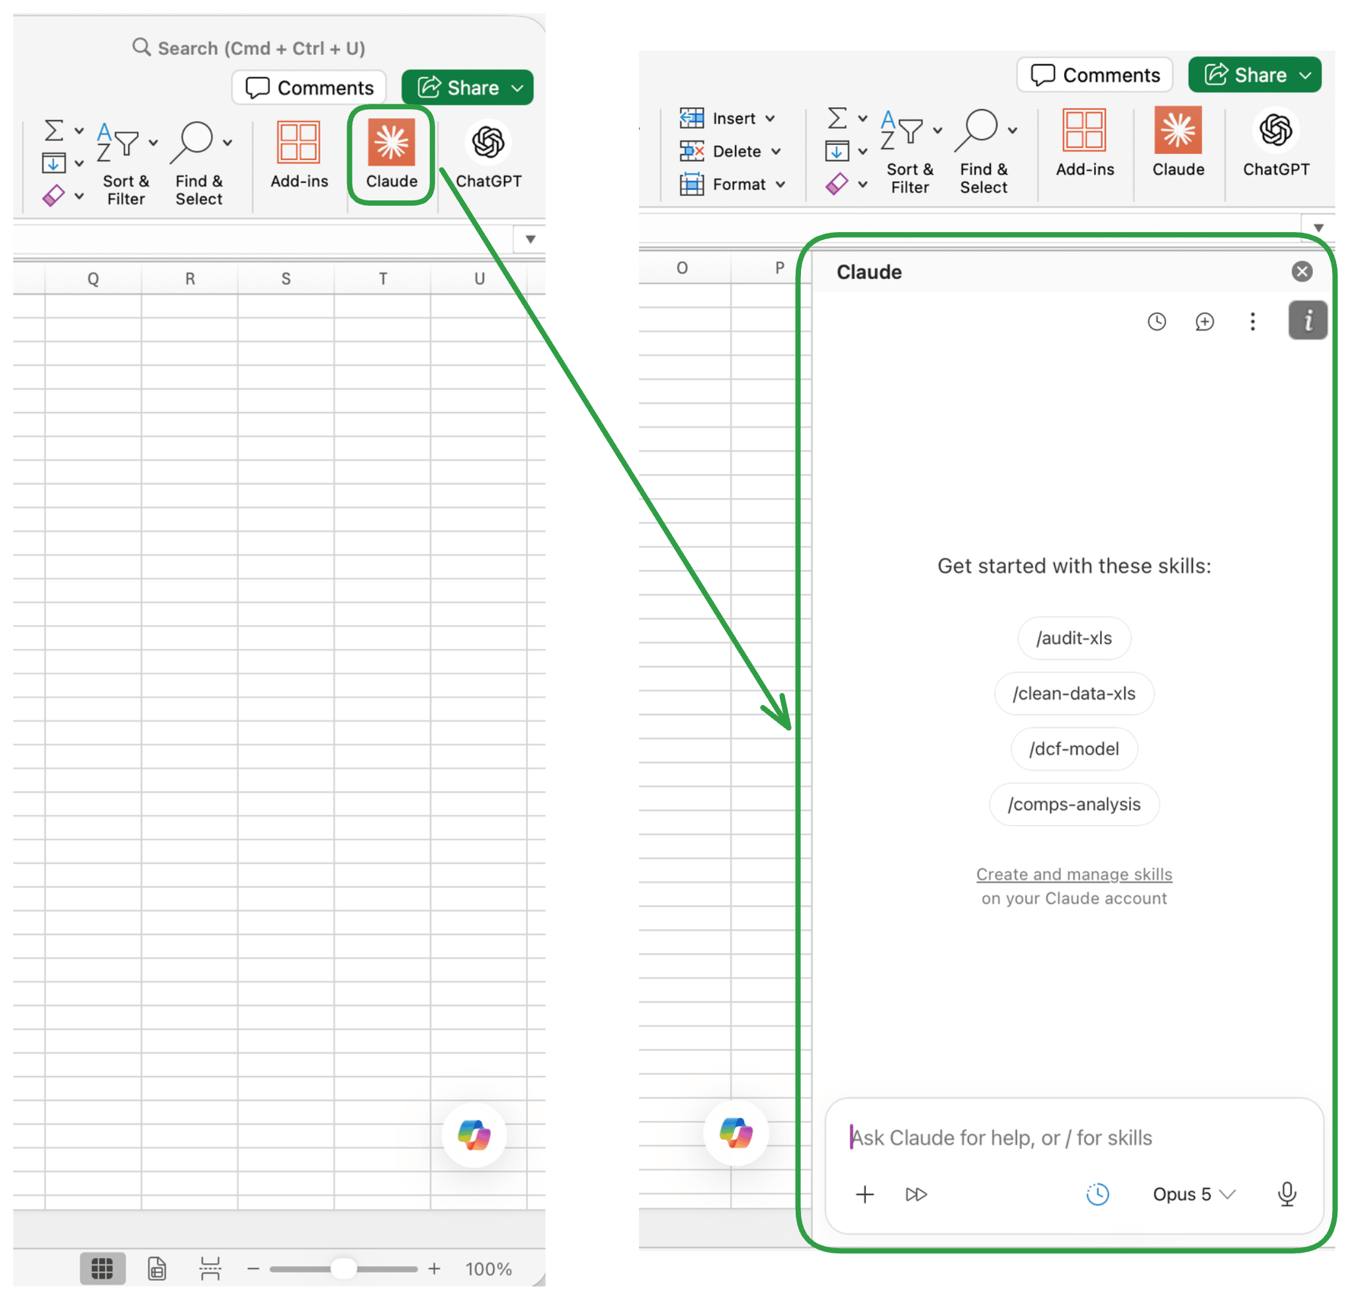Click the fast-forward icon in Claude prompt box
This screenshot has height=1299, width=1348.
916,1194
